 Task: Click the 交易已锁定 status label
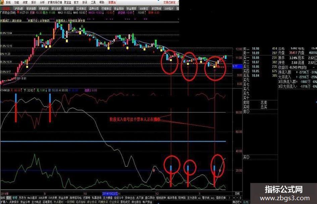coord(169,3)
